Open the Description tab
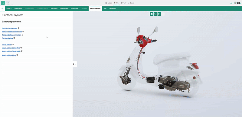The height and width of the screenshot is (117, 242). coord(113,8)
